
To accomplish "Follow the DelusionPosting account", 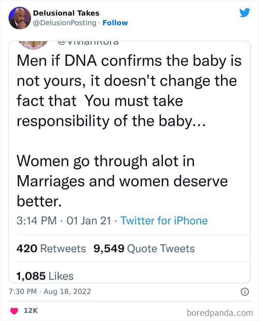I will [x=115, y=23].
